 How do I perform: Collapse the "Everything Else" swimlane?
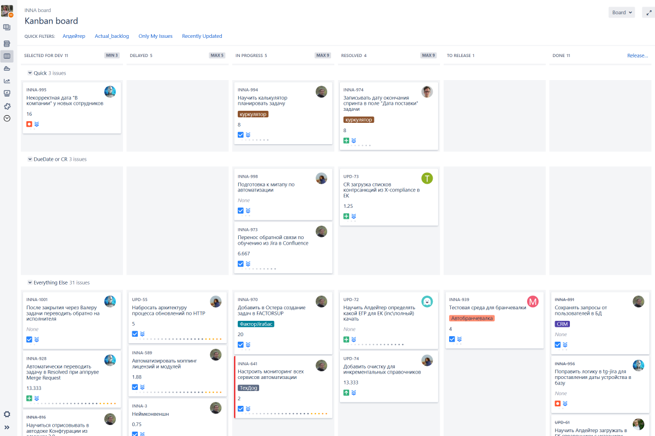29,282
